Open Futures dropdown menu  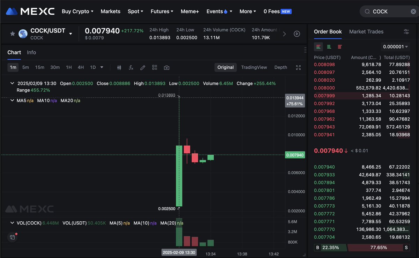(162, 12)
